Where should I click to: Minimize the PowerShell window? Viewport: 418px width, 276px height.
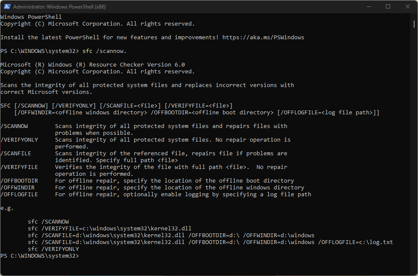[368, 6]
